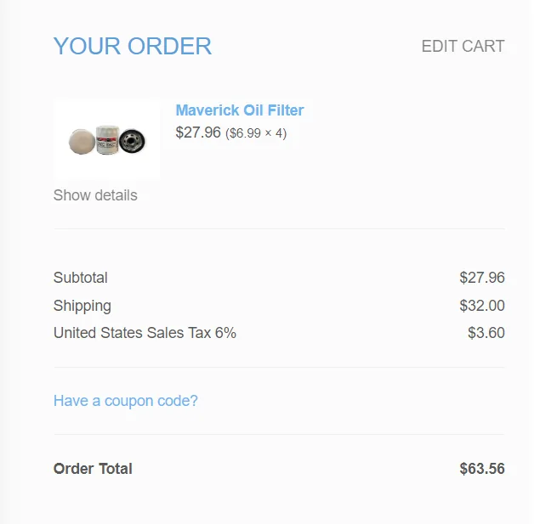Click the black filter end in product image
This screenshot has width=540, height=524.
click(x=132, y=141)
